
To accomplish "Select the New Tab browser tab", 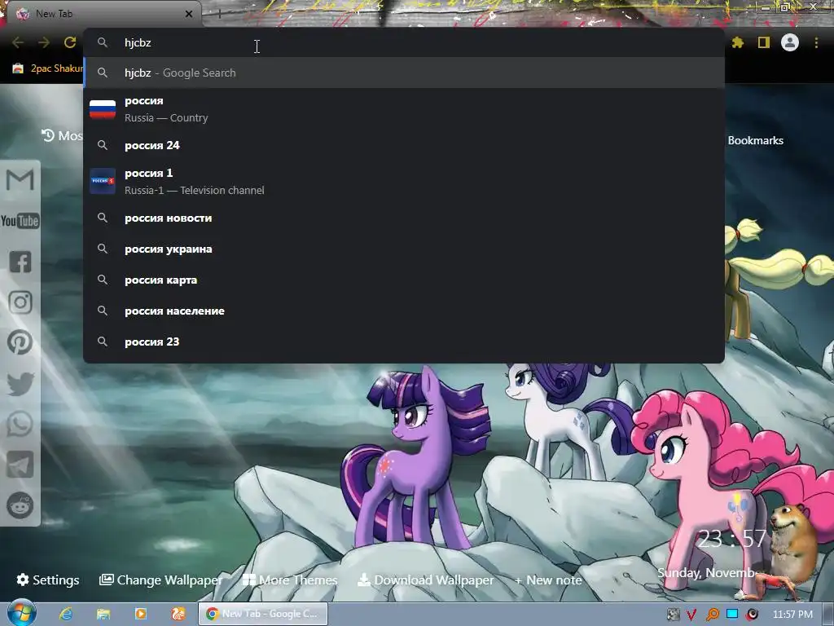I will coord(103,14).
